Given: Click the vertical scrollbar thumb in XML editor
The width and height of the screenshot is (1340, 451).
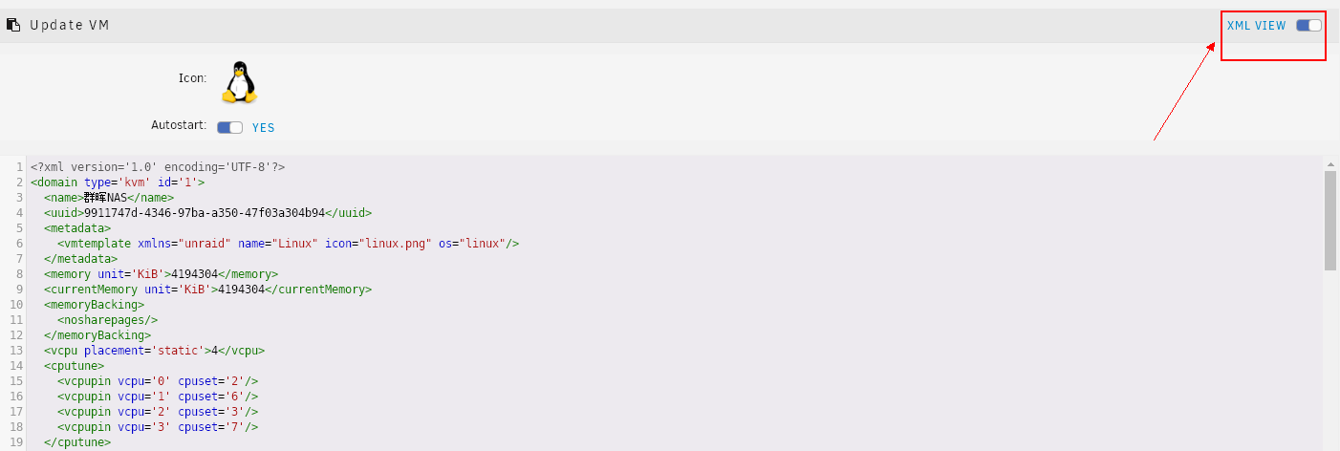Looking at the screenshot, I should (x=1329, y=221).
